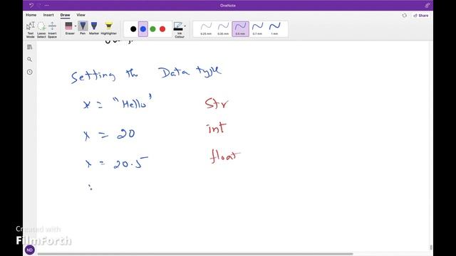Set pen thickness to 0.25 mm
Screen dimensions: 456x256
(206, 29)
